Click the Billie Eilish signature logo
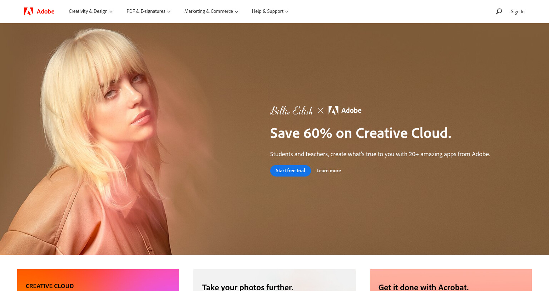This screenshot has height=291, width=549. (291, 111)
